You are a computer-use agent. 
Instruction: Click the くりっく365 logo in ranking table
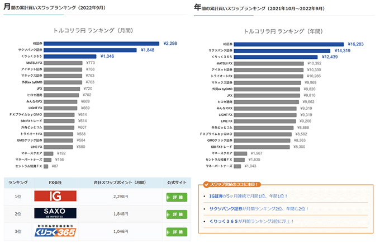point(55,231)
